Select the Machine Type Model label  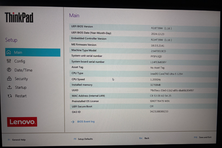pos(84,50)
